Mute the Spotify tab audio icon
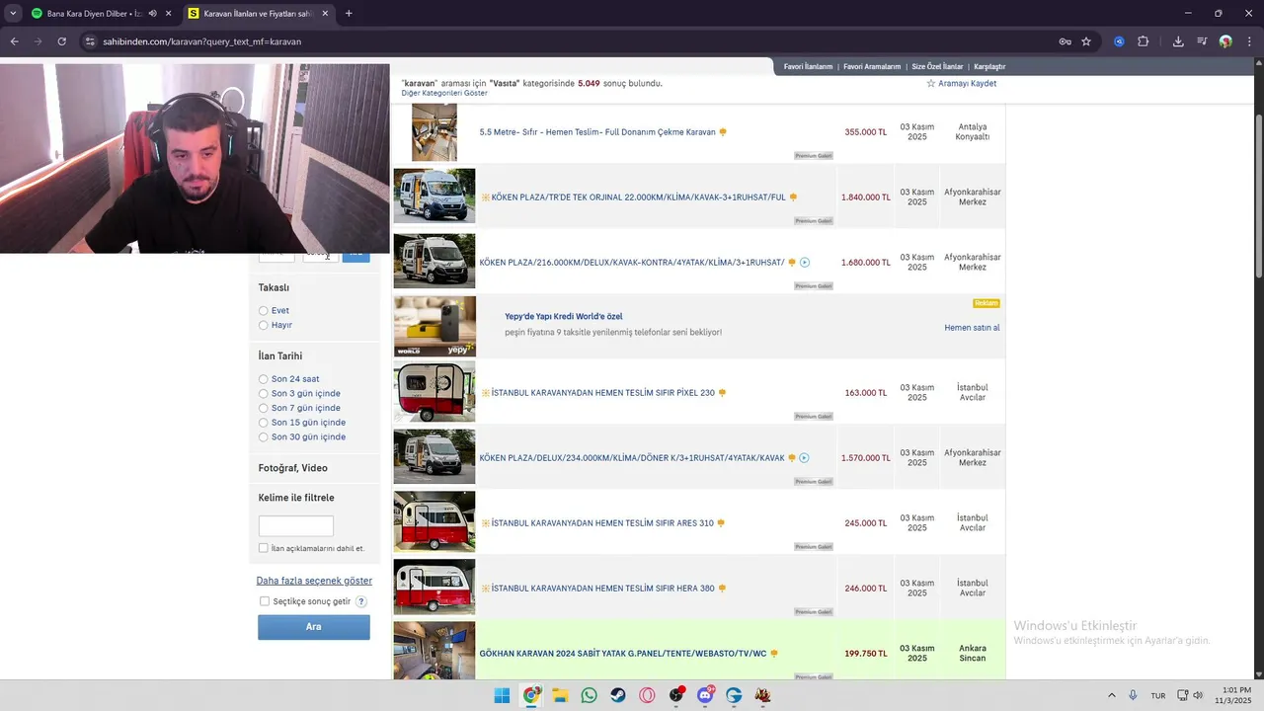Image resolution: width=1264 pixels, height=711 pixels. [x=152, y=14]
